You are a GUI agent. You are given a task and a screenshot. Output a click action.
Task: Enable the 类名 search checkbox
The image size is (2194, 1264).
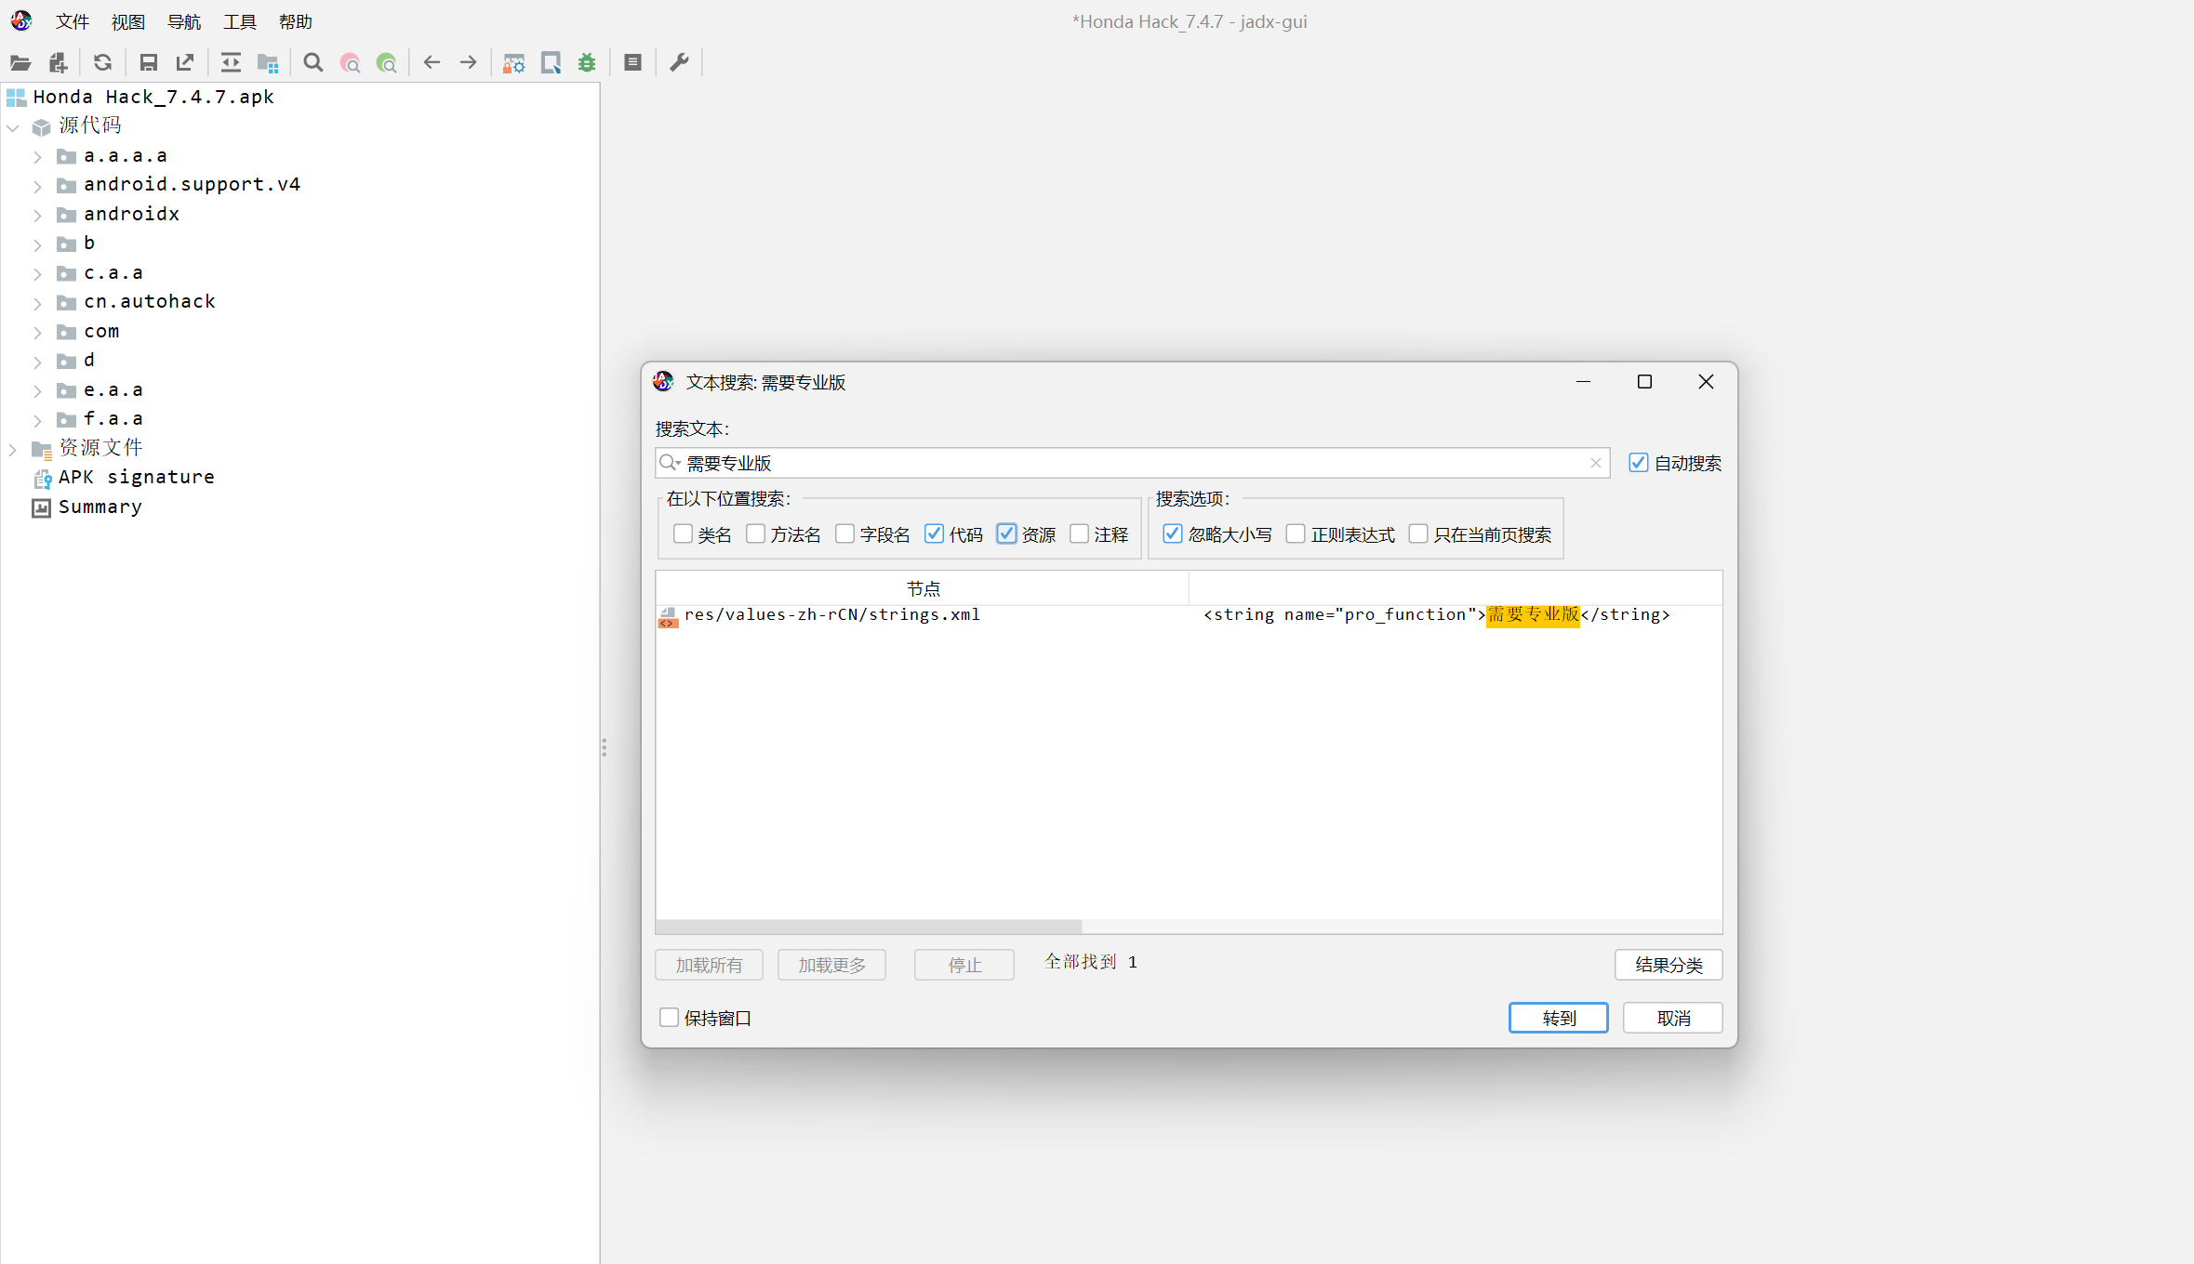point(684,534)
